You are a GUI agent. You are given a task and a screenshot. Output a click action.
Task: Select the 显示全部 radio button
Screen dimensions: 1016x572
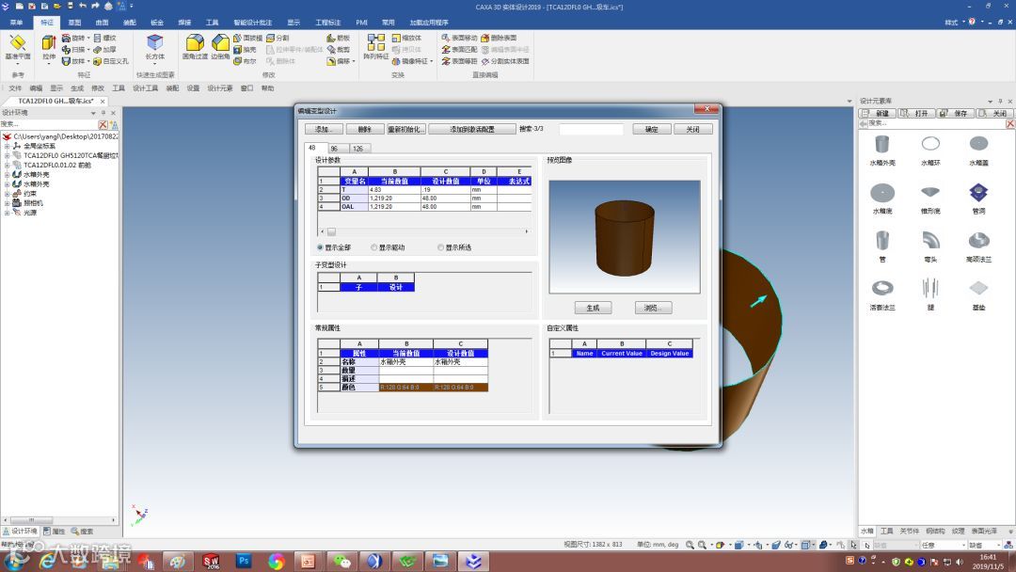pos(321,247)
